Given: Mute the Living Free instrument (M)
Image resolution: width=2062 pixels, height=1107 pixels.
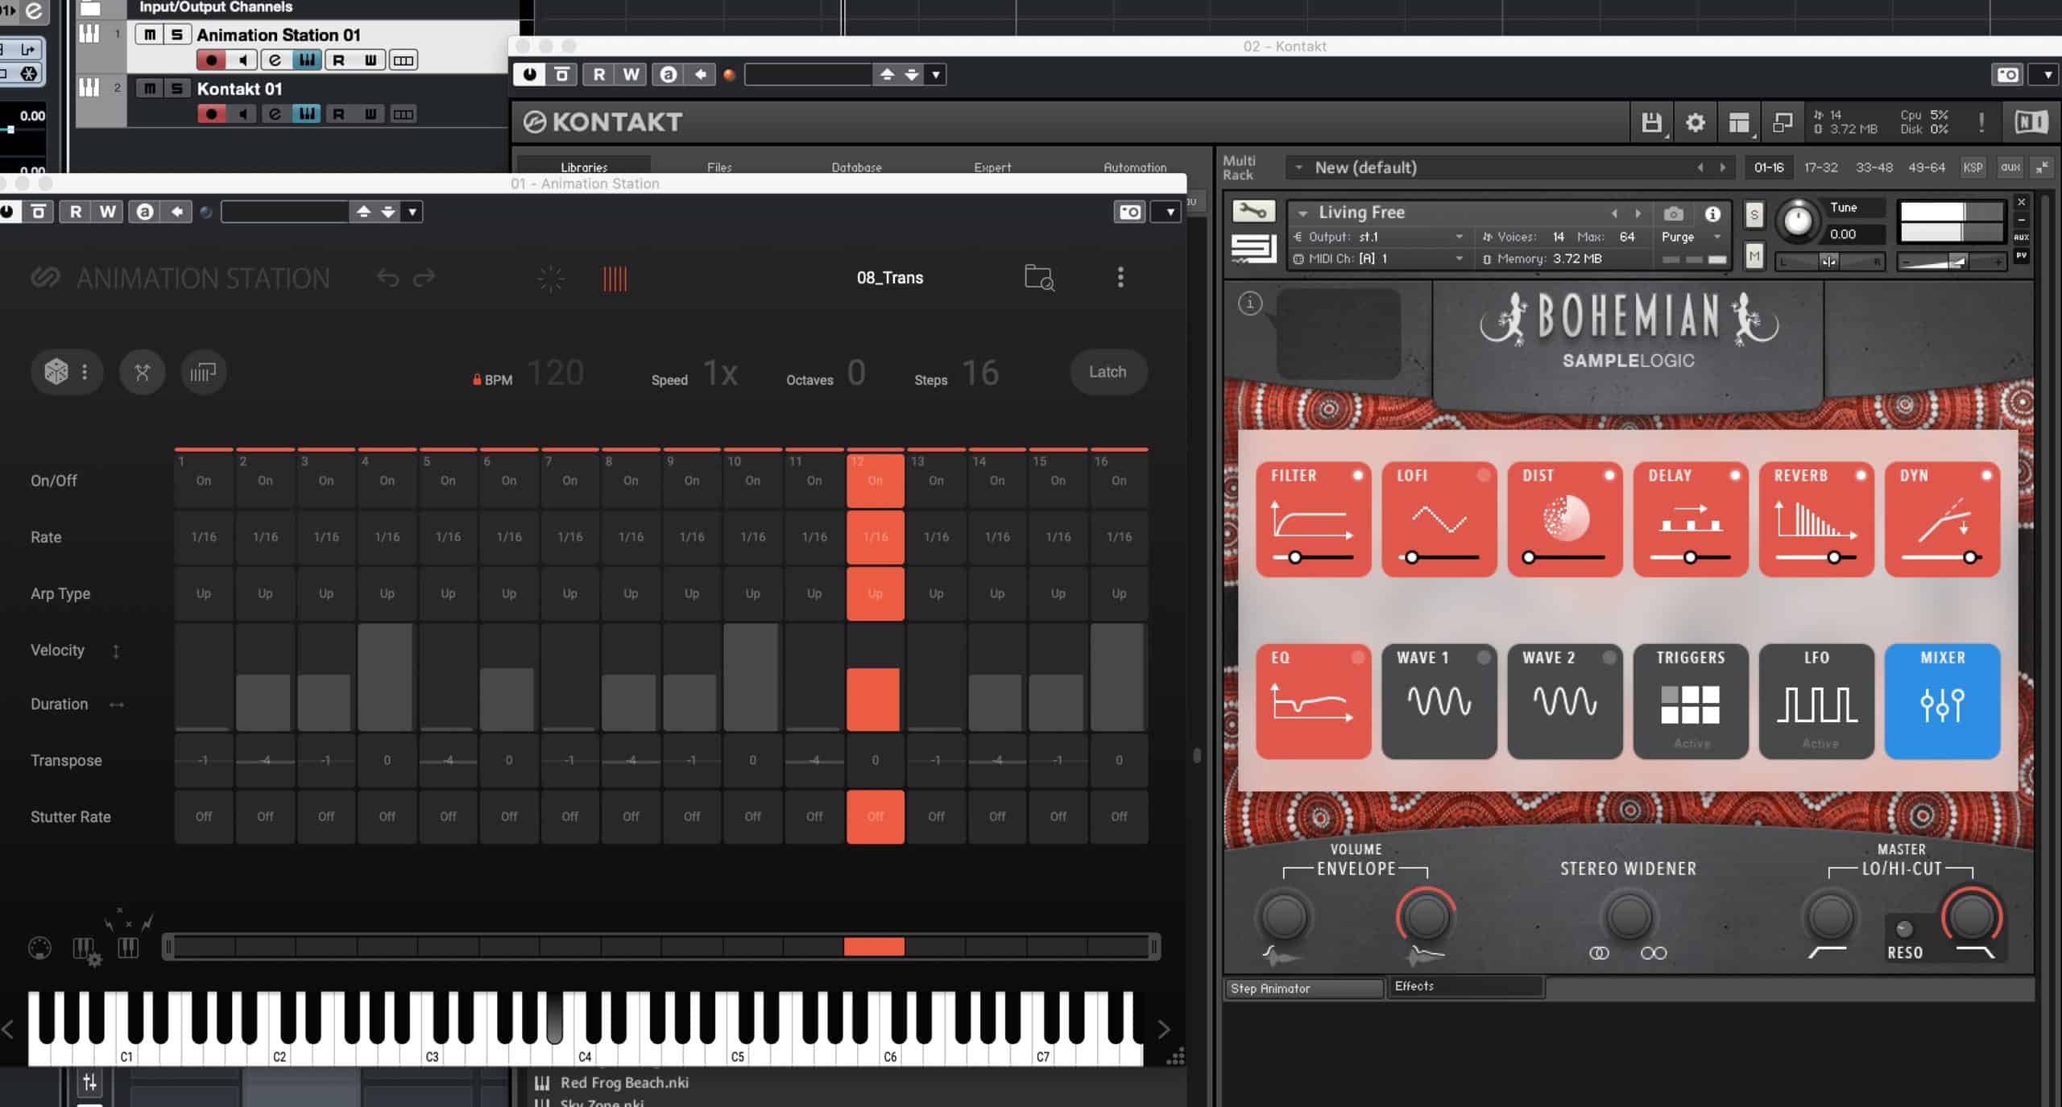Looking at the screenshot, I should pyautogui.click(x=1754, y=257).
